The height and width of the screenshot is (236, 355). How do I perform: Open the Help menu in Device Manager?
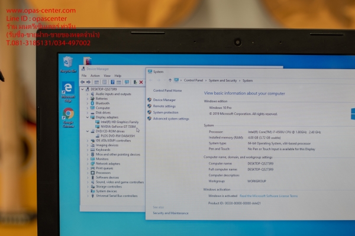[118, 76]
